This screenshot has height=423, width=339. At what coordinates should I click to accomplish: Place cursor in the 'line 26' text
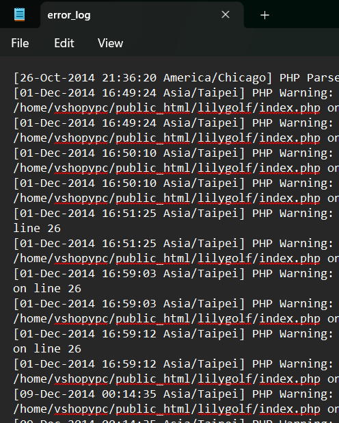click(37, 229)
